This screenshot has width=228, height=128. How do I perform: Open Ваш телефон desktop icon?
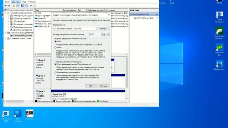tap(17, 116)
